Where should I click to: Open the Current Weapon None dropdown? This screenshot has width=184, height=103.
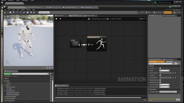pyautogui.click(x=165, y=78)
